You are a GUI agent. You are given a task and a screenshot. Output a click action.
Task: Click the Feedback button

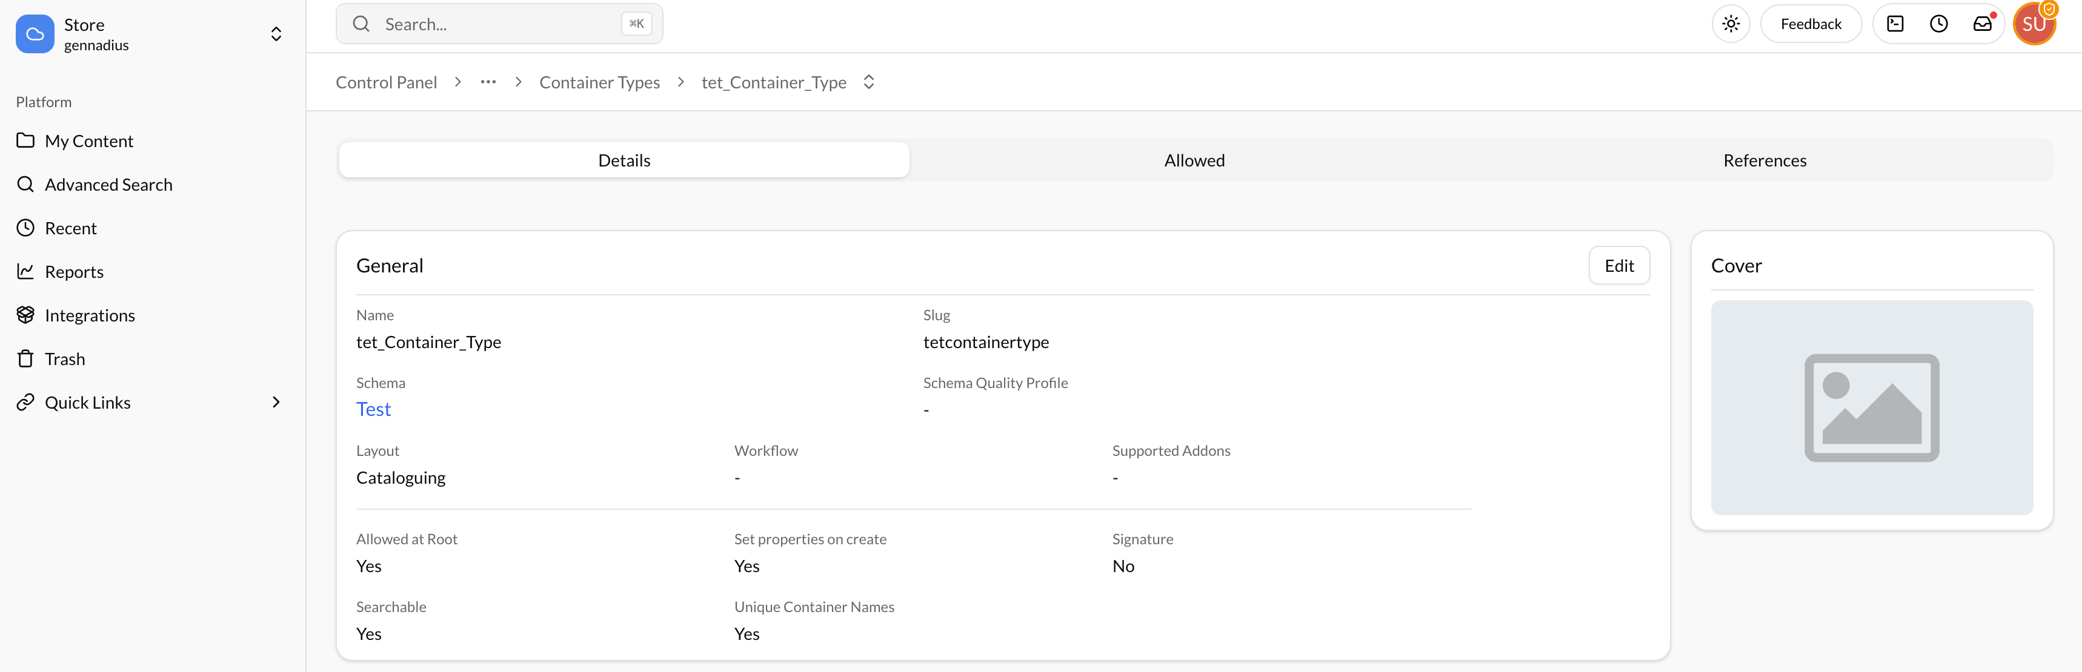[1811, 24]
